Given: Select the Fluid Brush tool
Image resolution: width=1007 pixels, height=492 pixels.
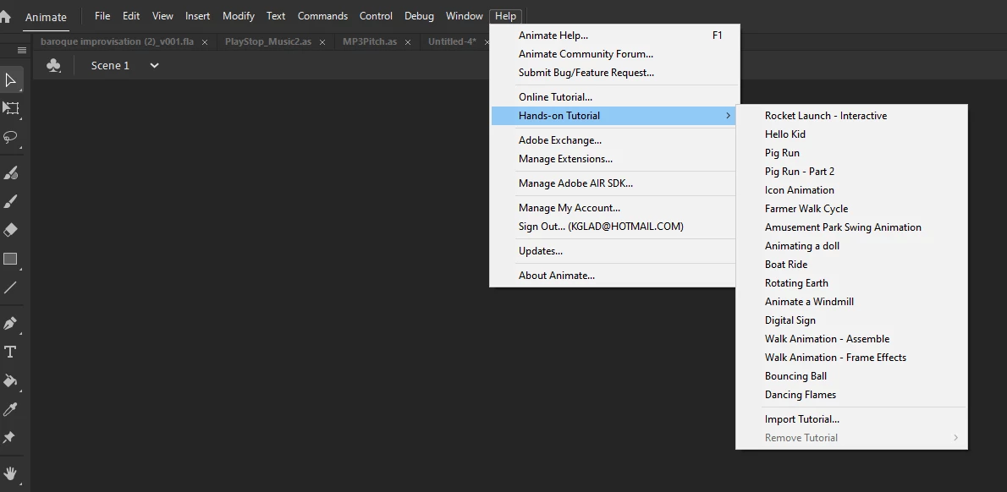Looking at the screenshot, I should (10, 172).
